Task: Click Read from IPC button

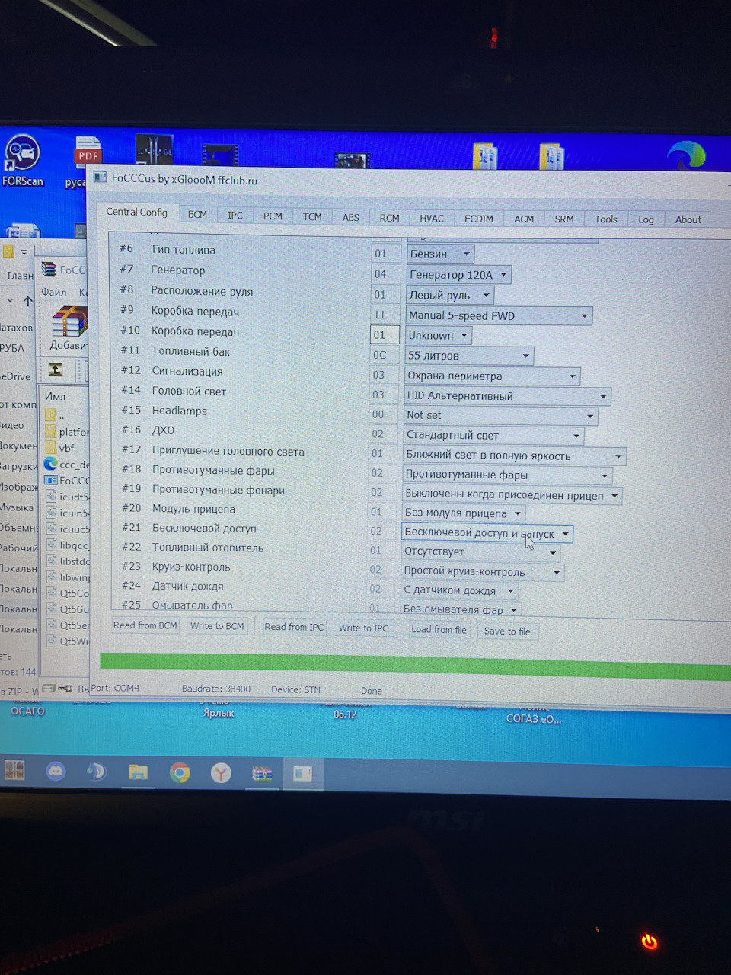Action: (294, 627)
